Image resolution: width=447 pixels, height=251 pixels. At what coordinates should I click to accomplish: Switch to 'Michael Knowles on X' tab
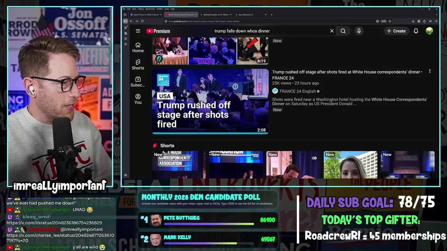tap(216, 15)
